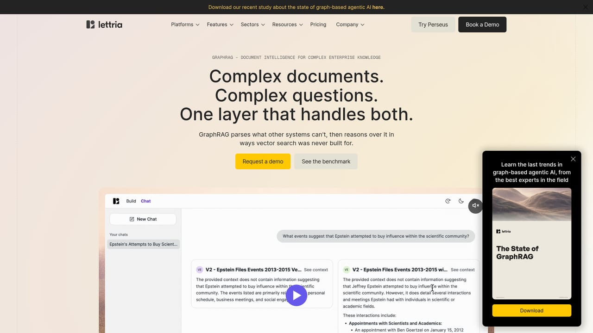Go to the Pricing page

click(x=318, y=25)
